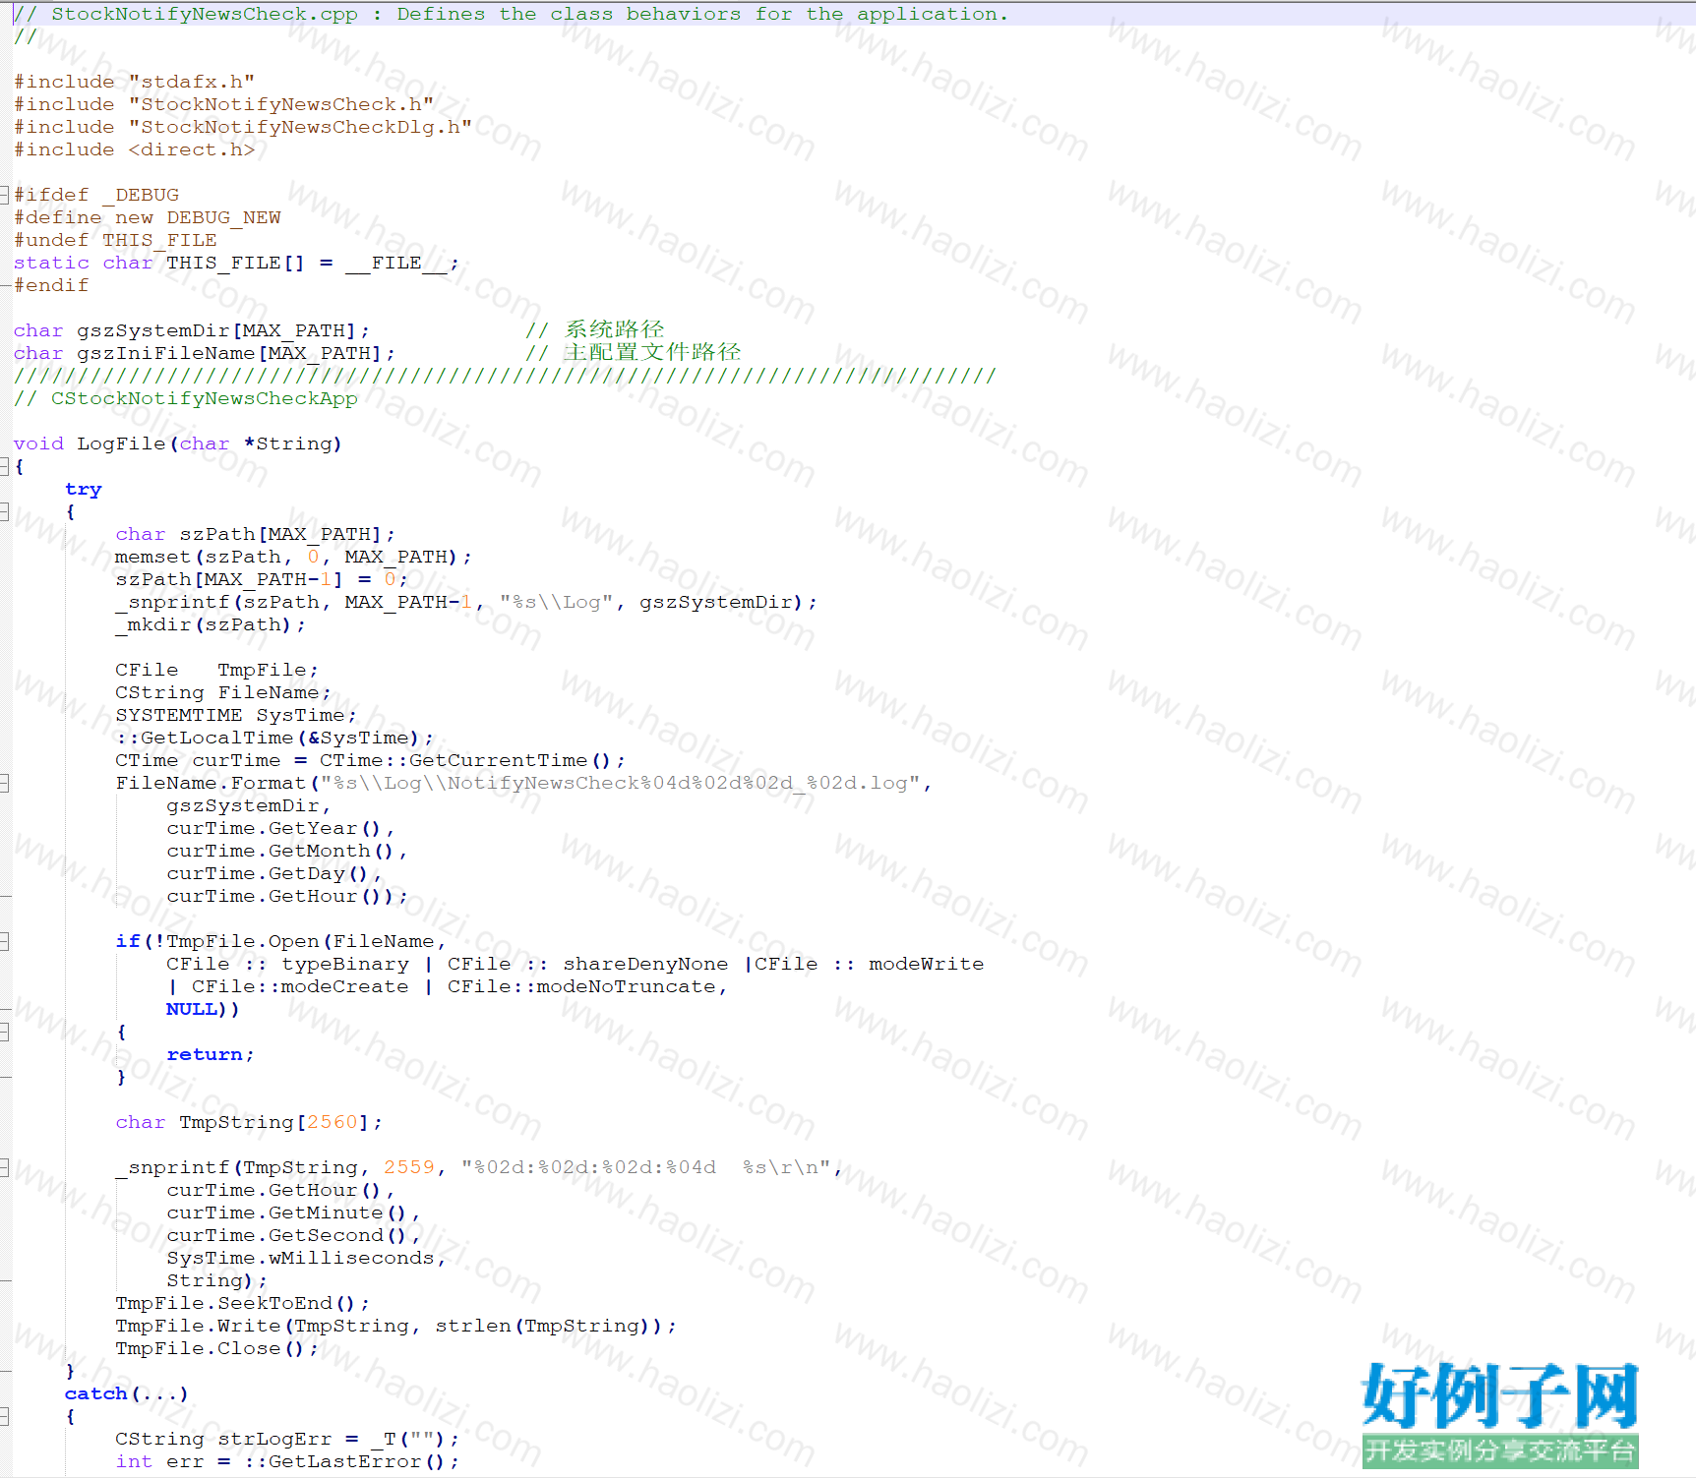Click the 主配置文件路径 comment
1696x1479 pixels.
point(634,352)
